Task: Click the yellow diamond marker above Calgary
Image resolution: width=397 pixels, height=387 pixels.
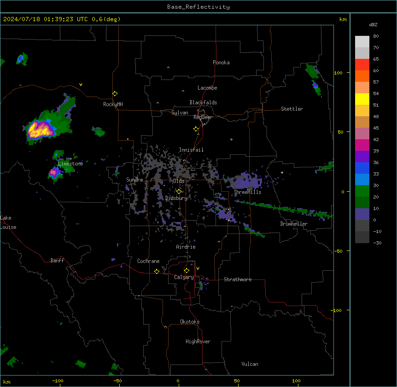Action: tap(187, 271)
